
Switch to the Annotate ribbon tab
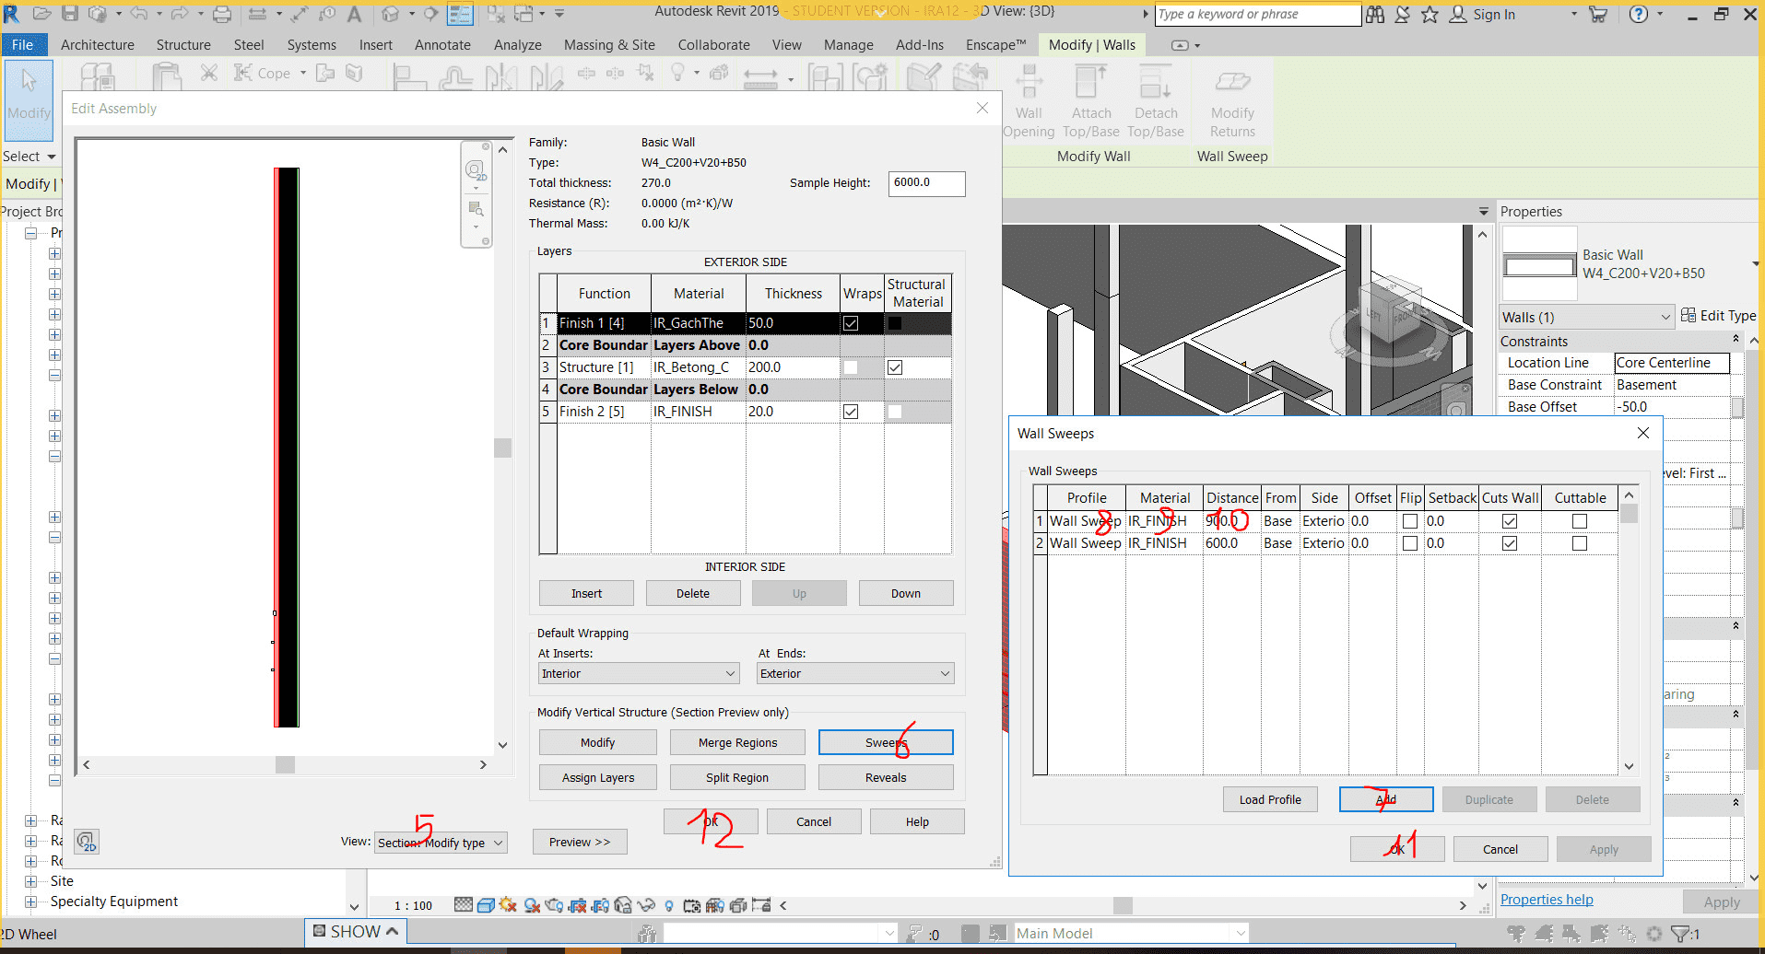[442, 45]
